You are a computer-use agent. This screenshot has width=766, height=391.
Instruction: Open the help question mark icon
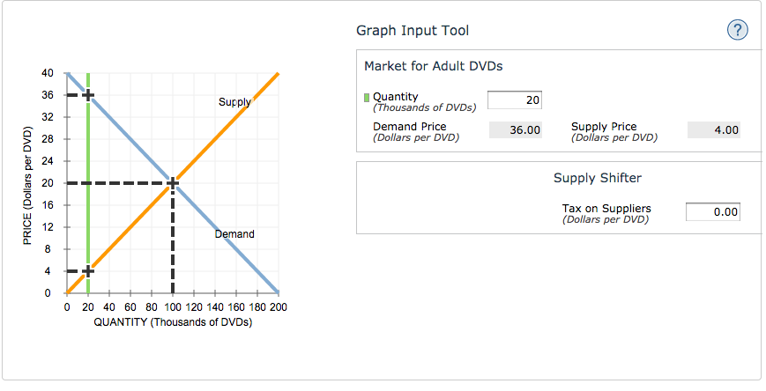737,30
